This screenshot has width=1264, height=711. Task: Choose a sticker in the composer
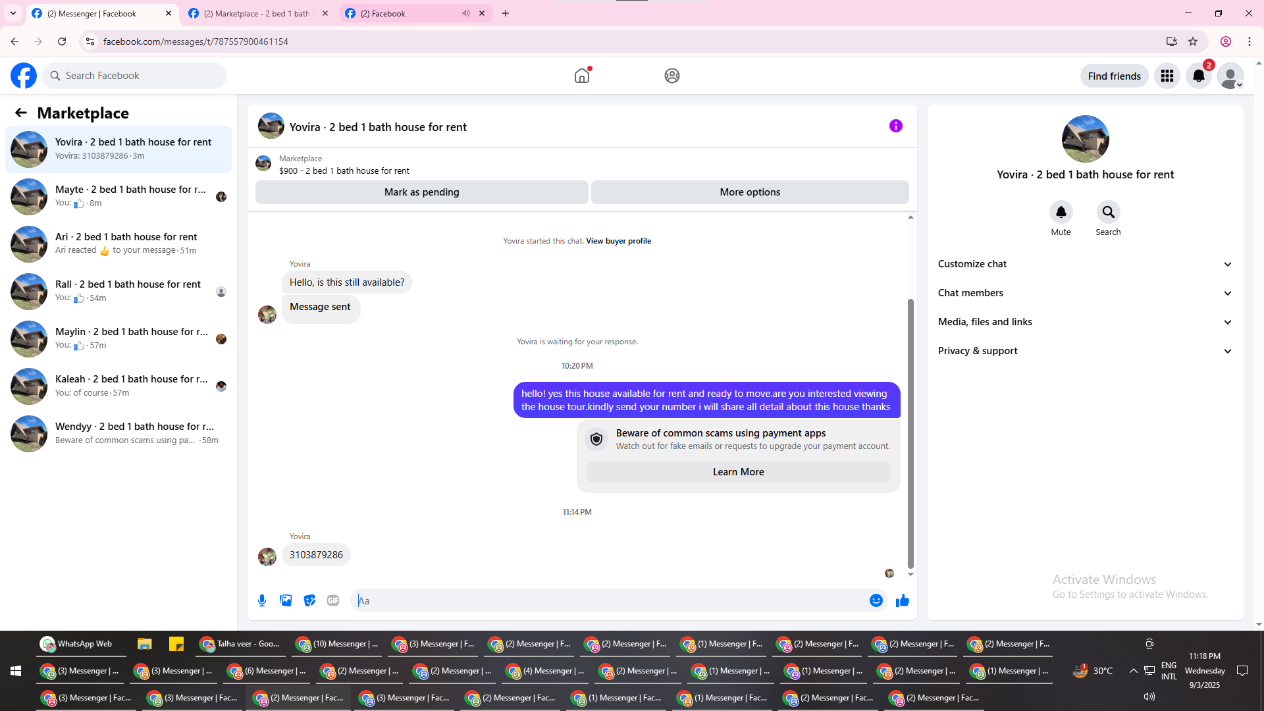tap(309, 600)
